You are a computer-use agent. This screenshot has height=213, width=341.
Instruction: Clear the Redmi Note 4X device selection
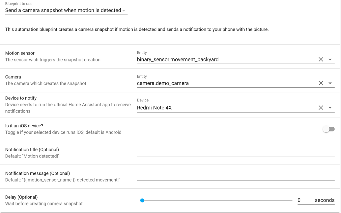point(321,107)
